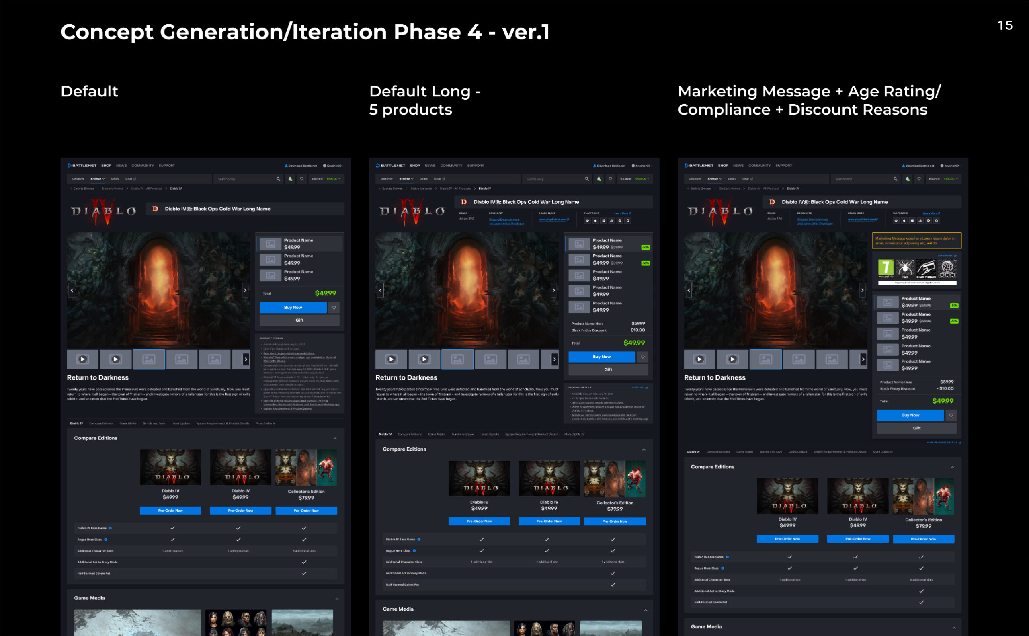Open COMMUNITY menu in Default Long mockup
Screen dimensions: 1029x636
451,165
